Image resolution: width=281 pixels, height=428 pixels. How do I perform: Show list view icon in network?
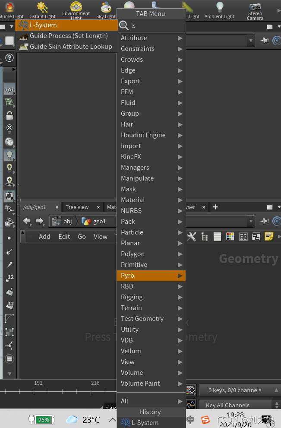point(218,237)
